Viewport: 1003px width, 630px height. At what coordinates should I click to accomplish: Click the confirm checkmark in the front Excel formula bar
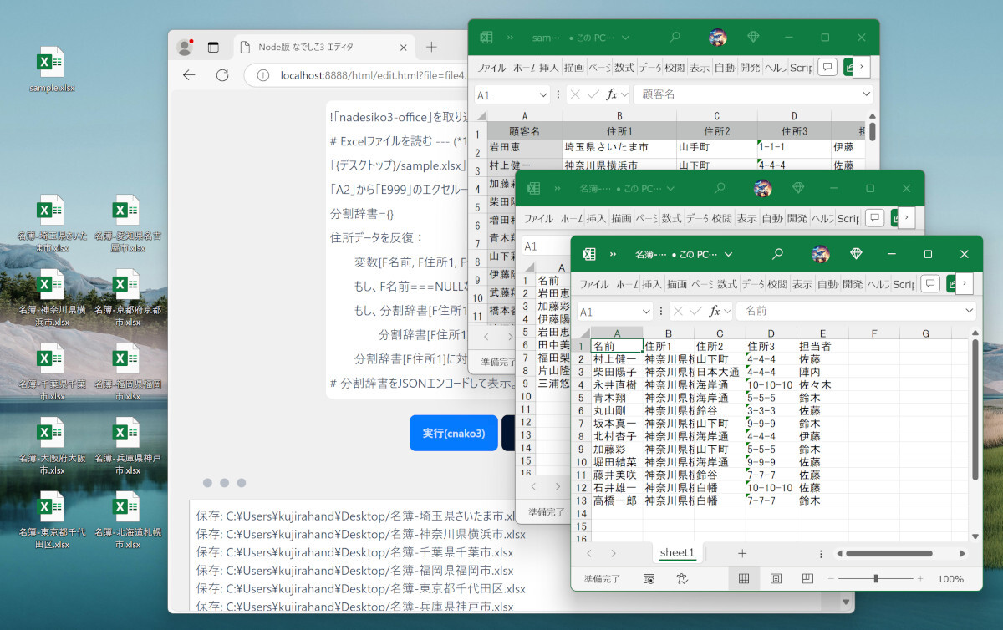point(695,311)
